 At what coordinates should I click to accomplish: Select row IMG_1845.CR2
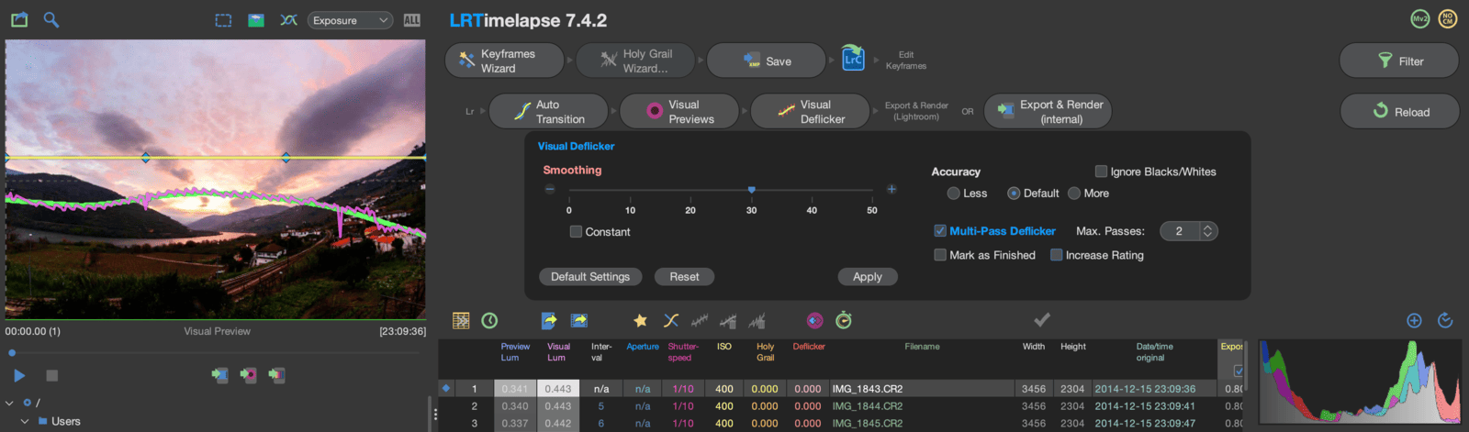pyautogui.click(x=841, y=424)
